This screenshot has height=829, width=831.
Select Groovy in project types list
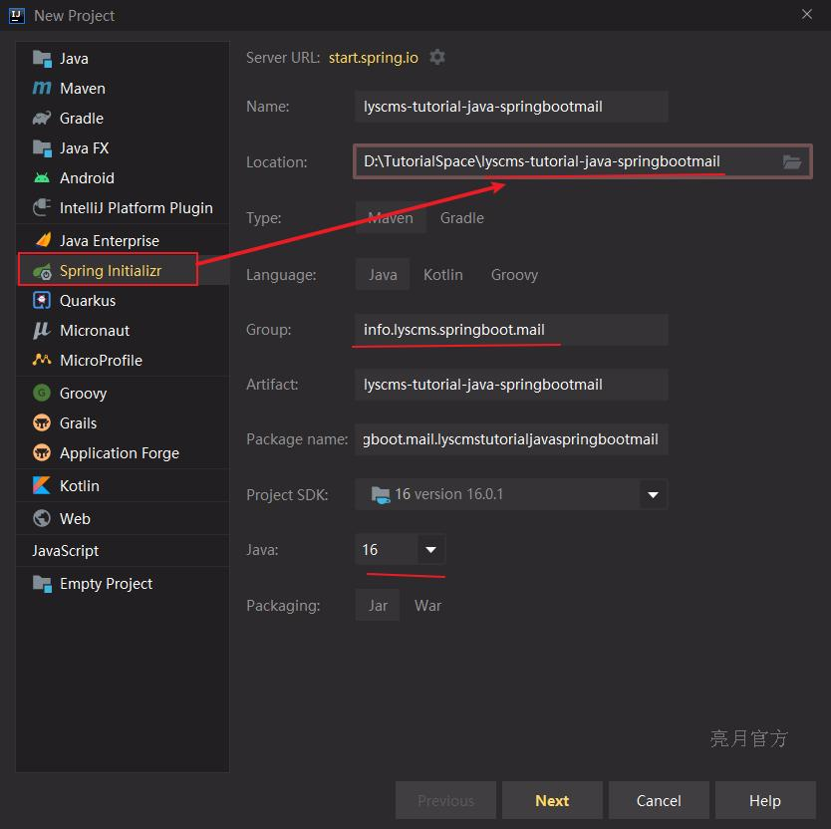(123, 393)
